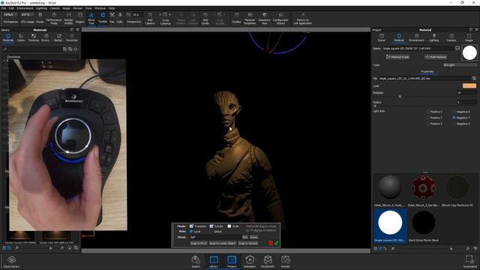Select the Local axis radio button
The height and width of the screenshot is (270, 480).
pos(191,232)
